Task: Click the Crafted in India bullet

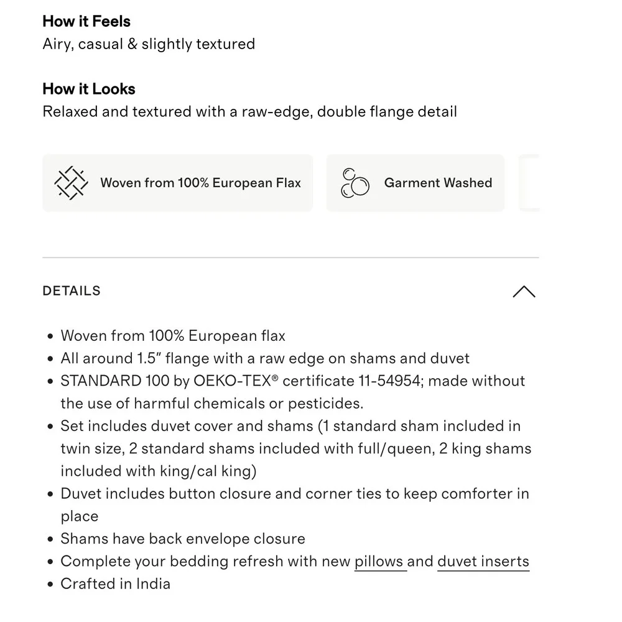Action: tap(116, 584)
